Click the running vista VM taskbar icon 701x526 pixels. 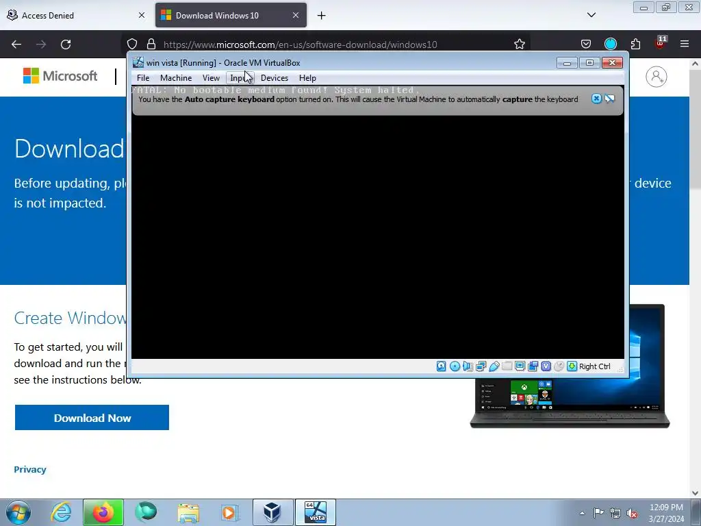pos(315,512)
